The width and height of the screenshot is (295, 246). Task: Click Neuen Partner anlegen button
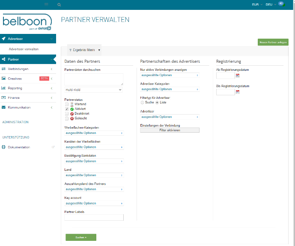tap(273, 42)
